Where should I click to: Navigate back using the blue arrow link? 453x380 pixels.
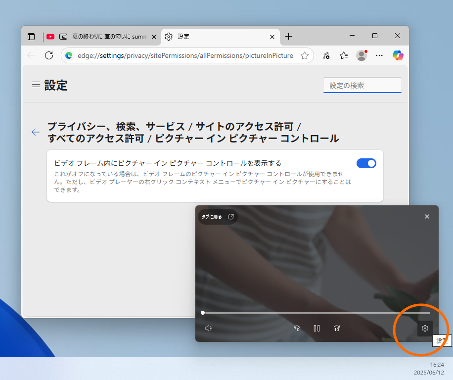[35, 132]
